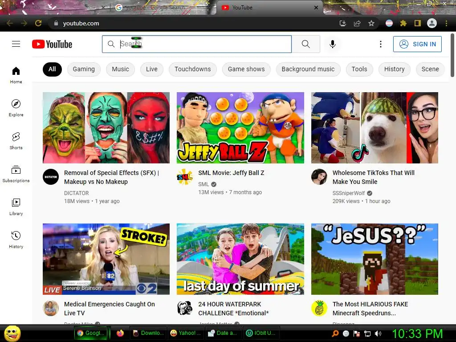
Task: Select the Gaming filter chip
Action: click(84, 69)
